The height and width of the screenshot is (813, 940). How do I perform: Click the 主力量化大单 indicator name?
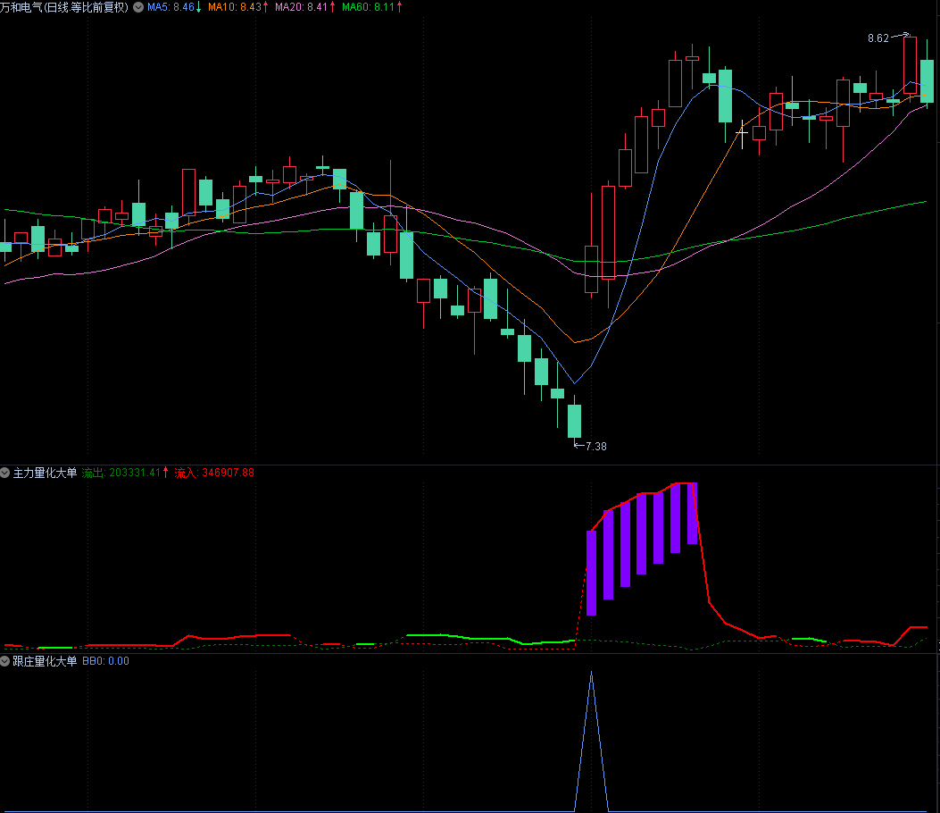[46, 473]
